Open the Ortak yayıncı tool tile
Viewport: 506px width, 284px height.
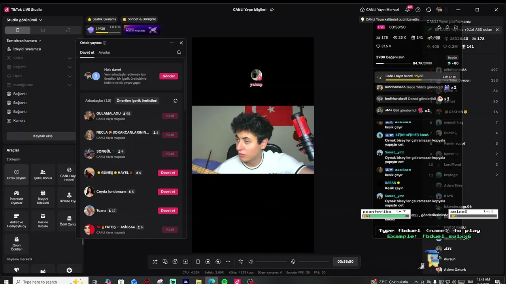[17, 175]
